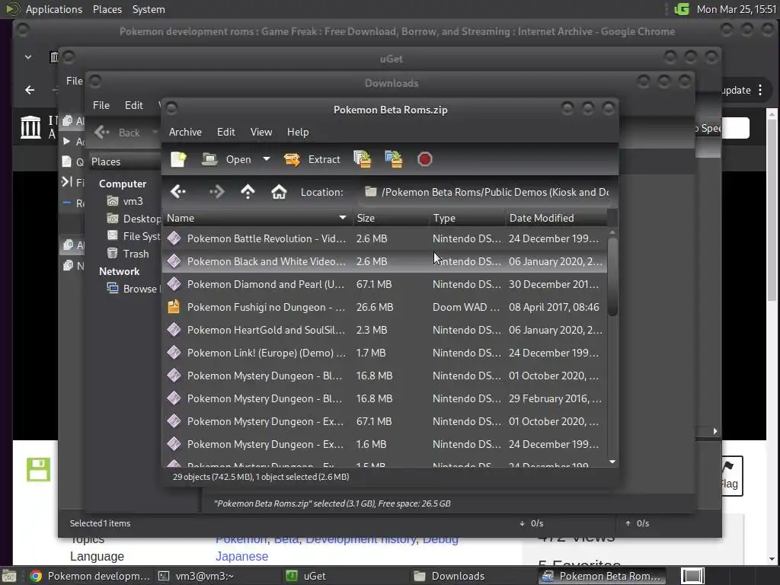Click Chrome back arrow in browser window
The width and height of the screenshot is (780, 585).
coord(30,90)
